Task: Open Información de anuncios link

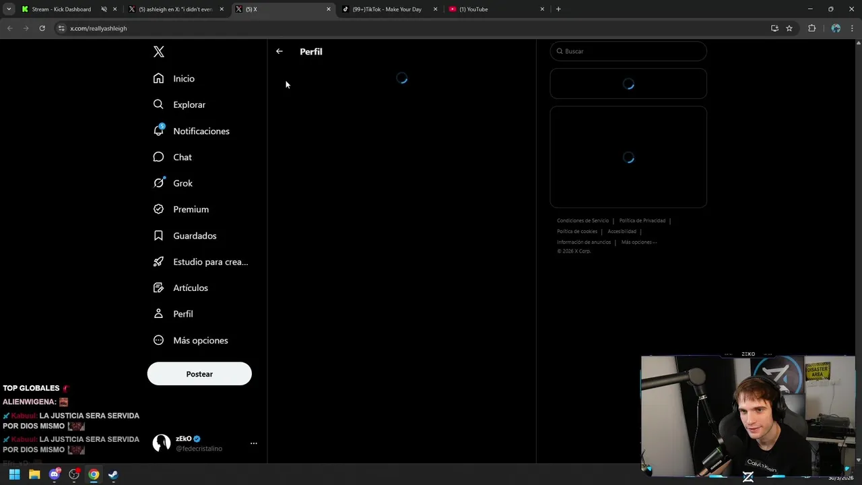Action: [x=584, y=243]
